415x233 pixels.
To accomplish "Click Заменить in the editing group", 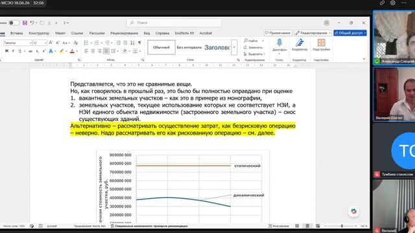I will [x=253, y=47].
